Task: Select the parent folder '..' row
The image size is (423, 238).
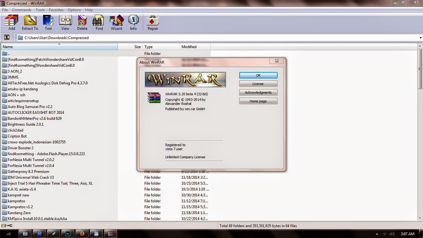Action: 106,54
